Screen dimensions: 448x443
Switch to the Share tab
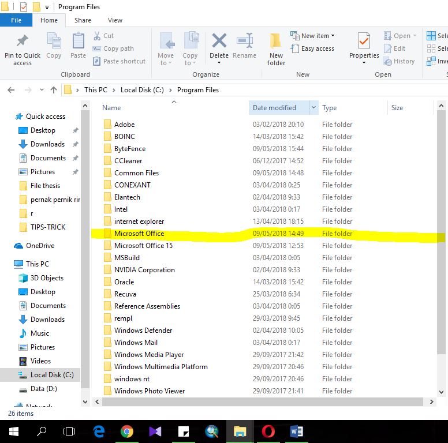coord(83,20)
